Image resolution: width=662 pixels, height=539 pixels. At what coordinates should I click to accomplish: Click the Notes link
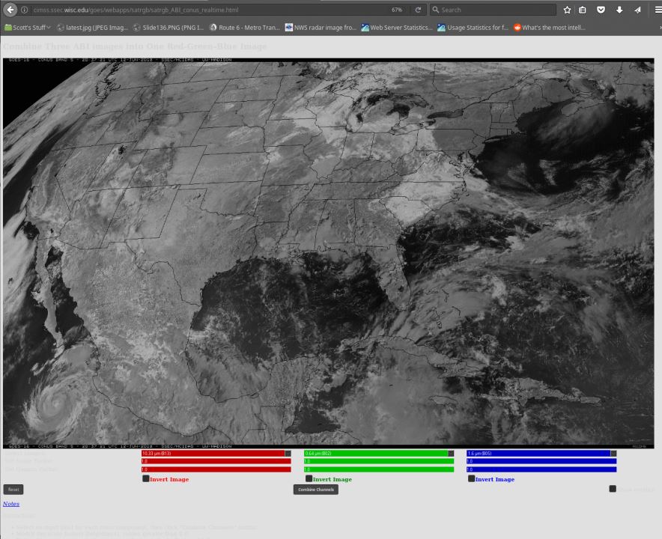[x=11, y=504]
